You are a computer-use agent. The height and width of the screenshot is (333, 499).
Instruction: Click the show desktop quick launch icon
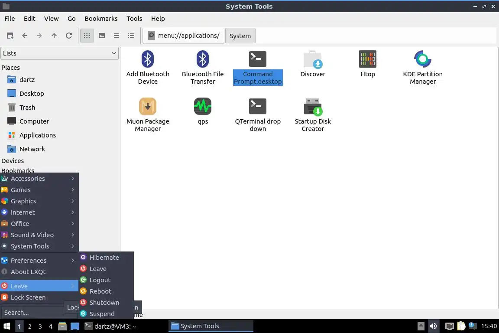pyautogui.click(x=75, y=326)
